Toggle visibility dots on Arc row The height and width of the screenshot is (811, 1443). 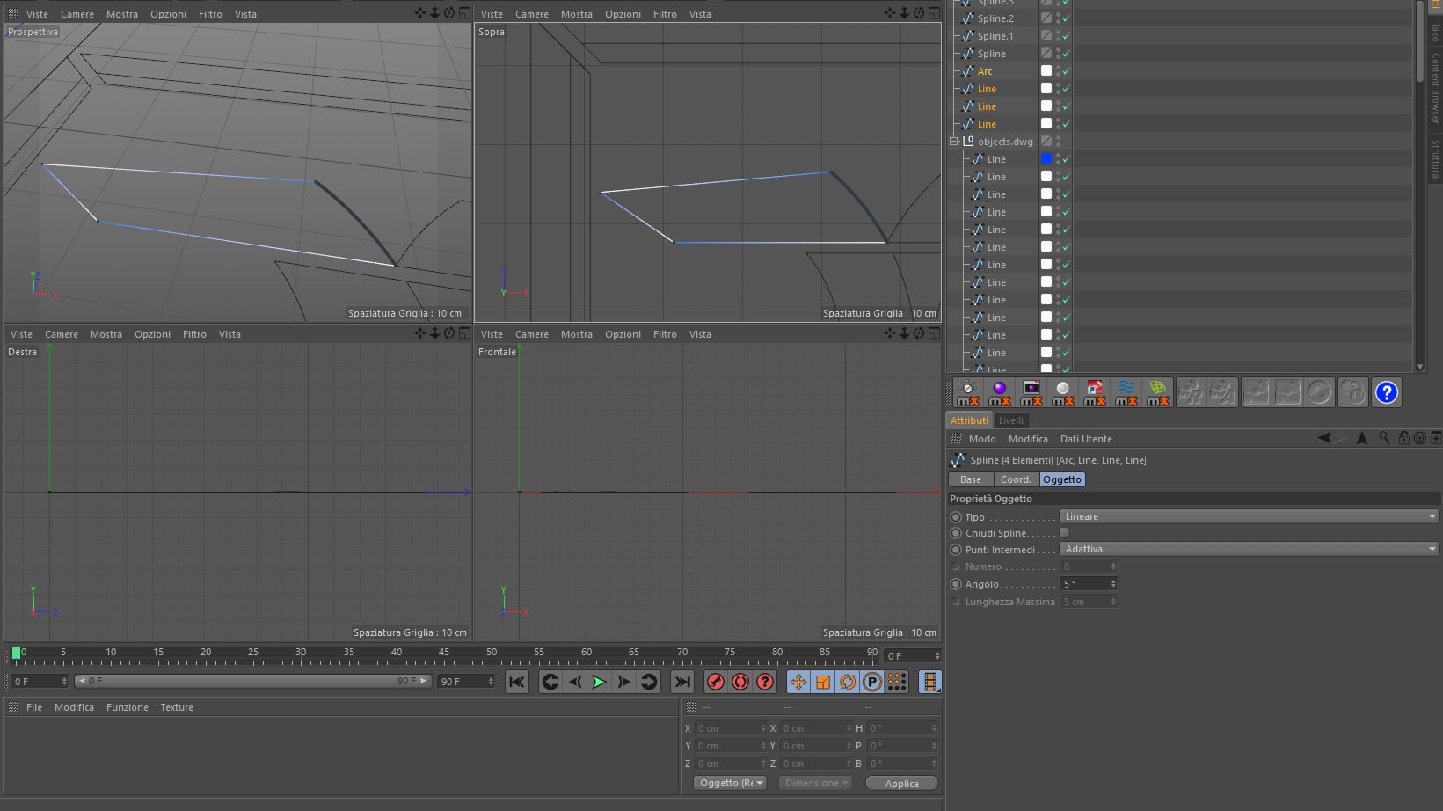[1058, 71]
